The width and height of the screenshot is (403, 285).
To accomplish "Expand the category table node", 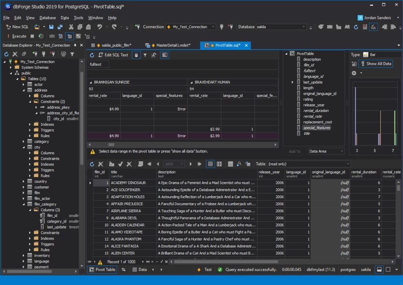I will (x=23, y=142).
